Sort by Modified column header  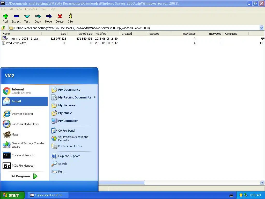pos(106,34)
